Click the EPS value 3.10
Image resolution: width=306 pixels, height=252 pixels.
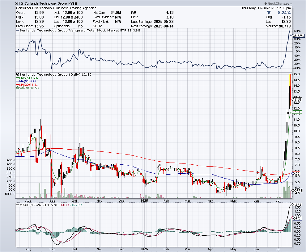(x=170, y=17)
